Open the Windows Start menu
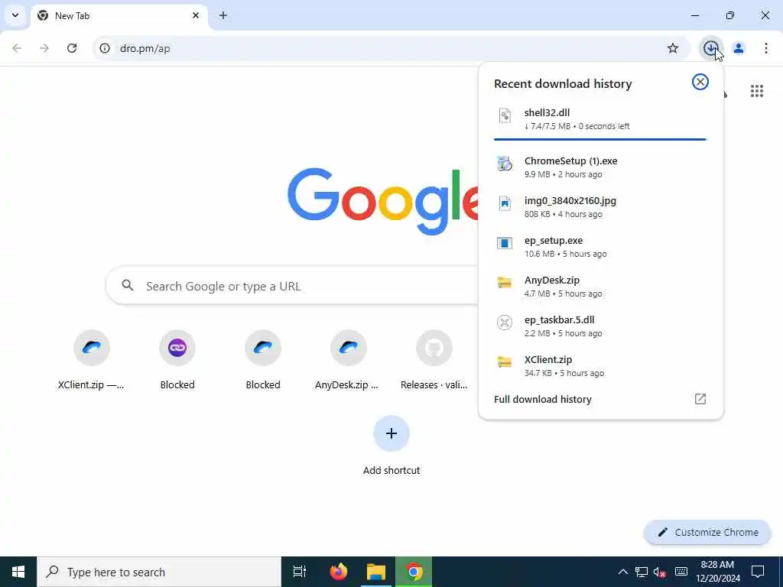 pos(18,572)
